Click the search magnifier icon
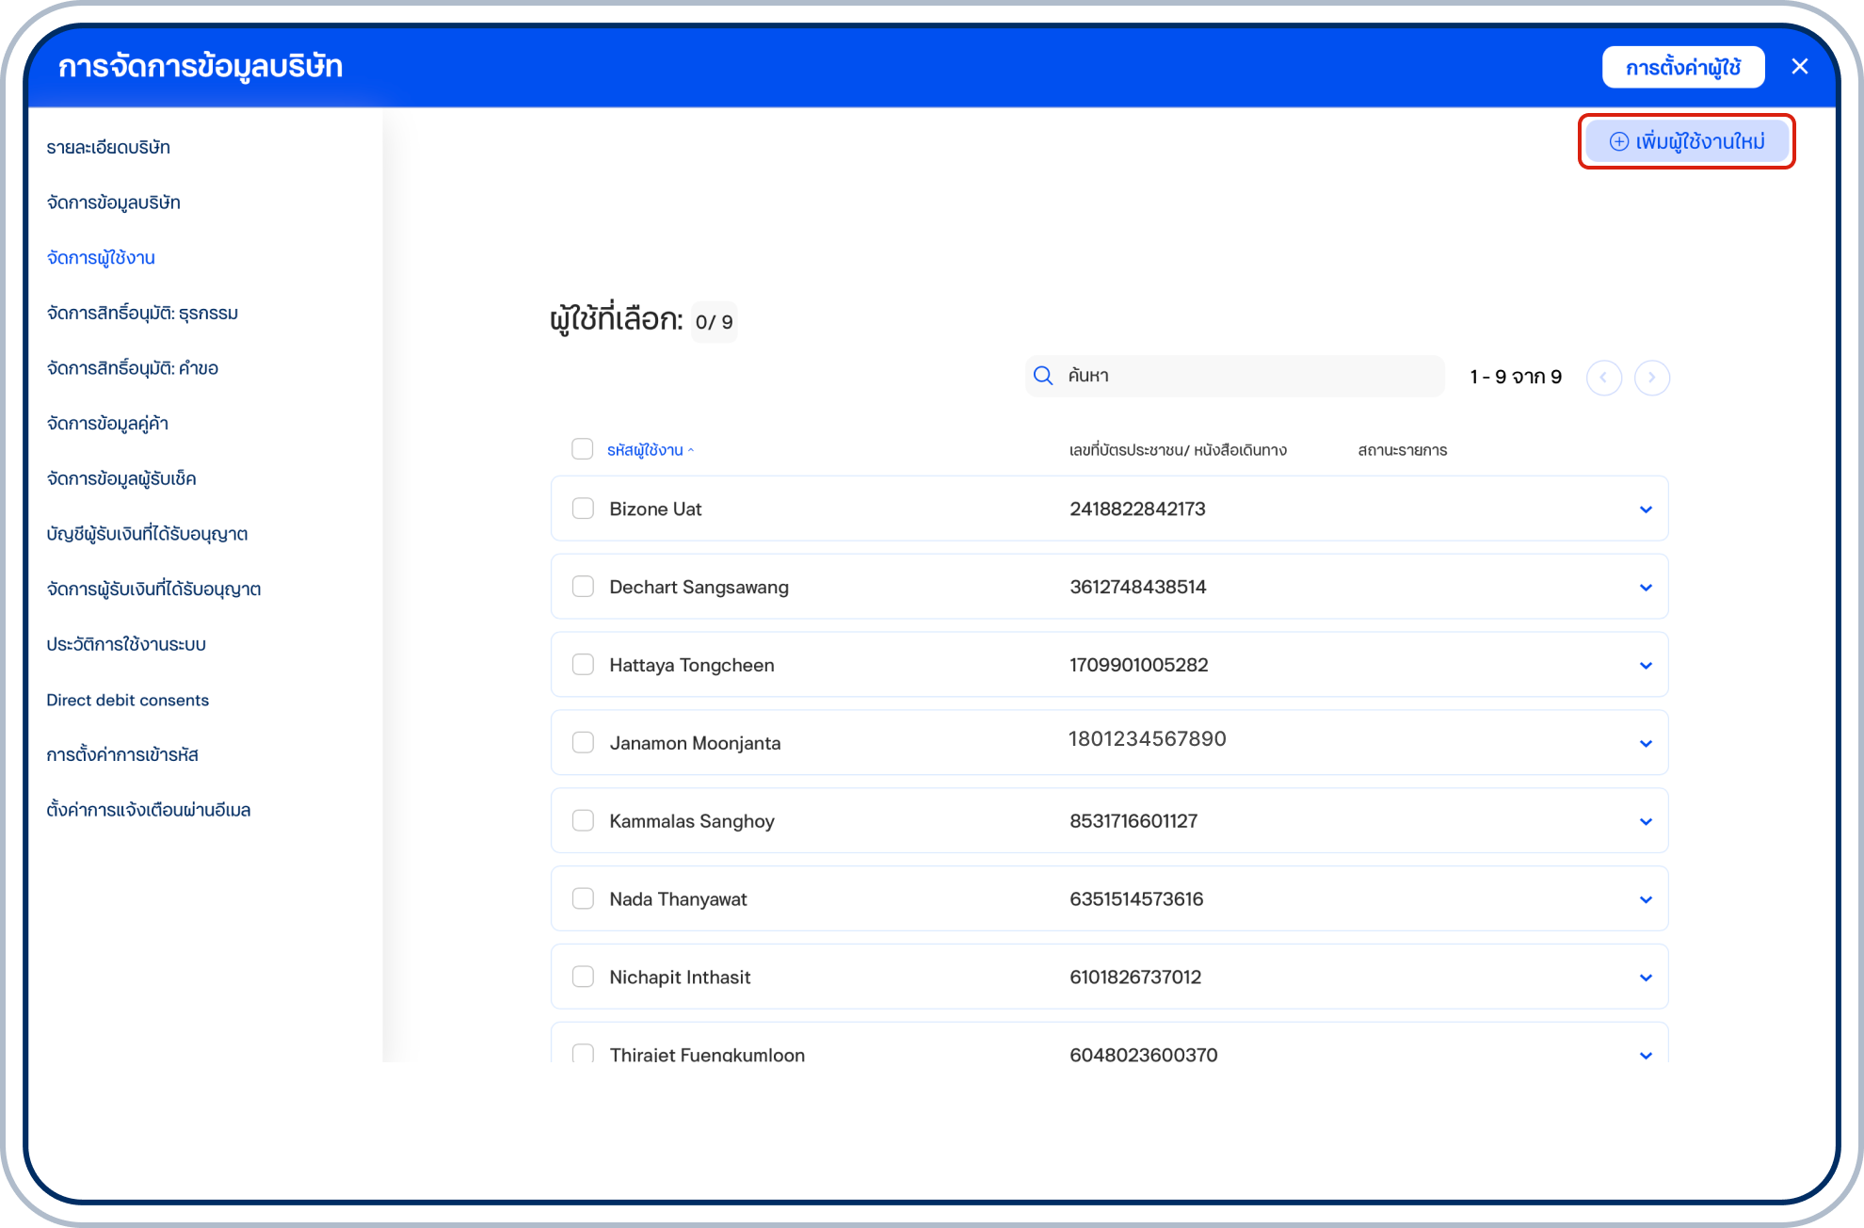1864x1228 pixels. point(1043,376)
